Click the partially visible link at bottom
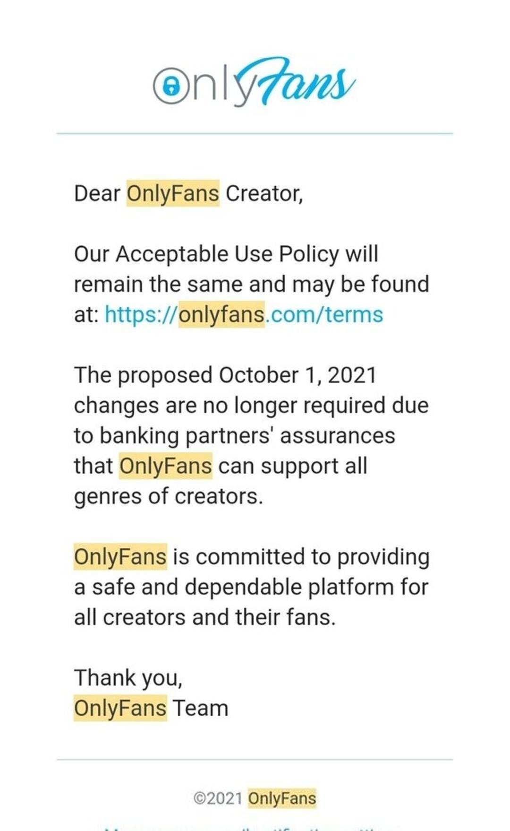 click(x=255, y=827)
